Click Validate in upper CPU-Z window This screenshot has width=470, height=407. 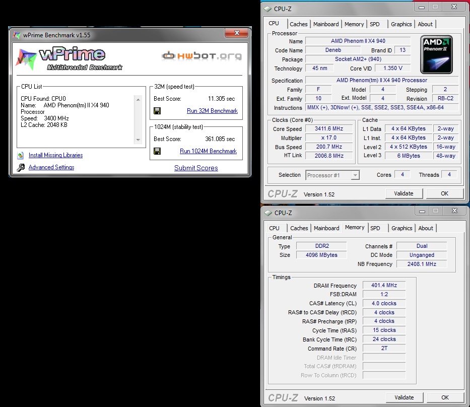404,193
